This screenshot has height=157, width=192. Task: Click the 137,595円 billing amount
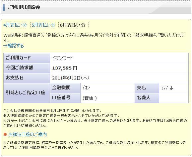pos(65,68)
